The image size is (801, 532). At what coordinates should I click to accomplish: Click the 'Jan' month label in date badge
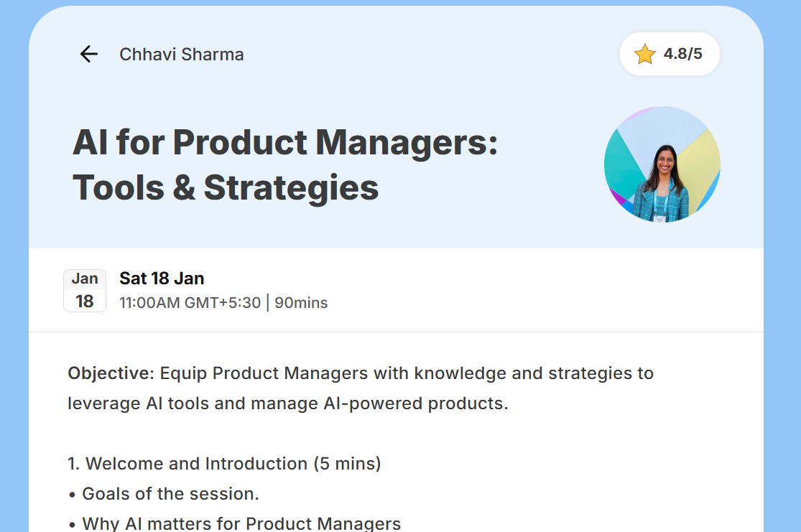pos(85,279)
